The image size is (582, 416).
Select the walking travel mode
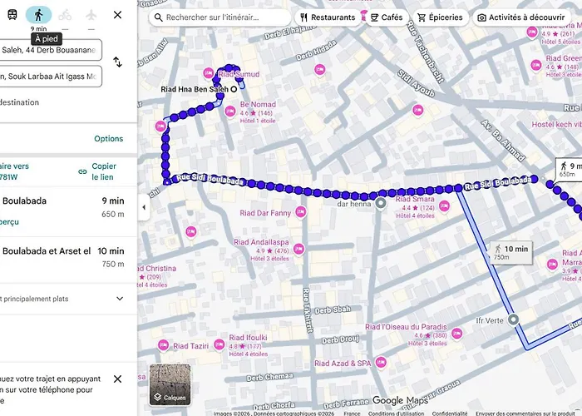38,15
